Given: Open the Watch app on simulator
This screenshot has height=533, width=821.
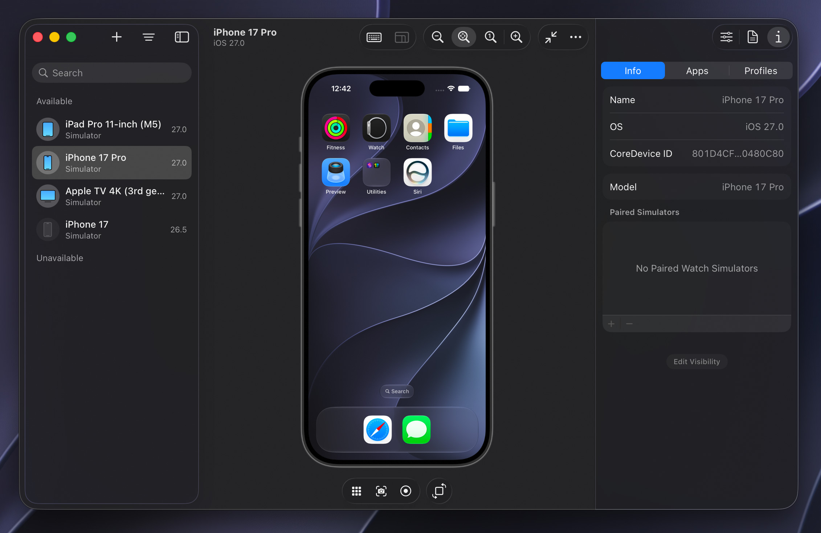Looking at the screenshot, I should click(376, 128).
